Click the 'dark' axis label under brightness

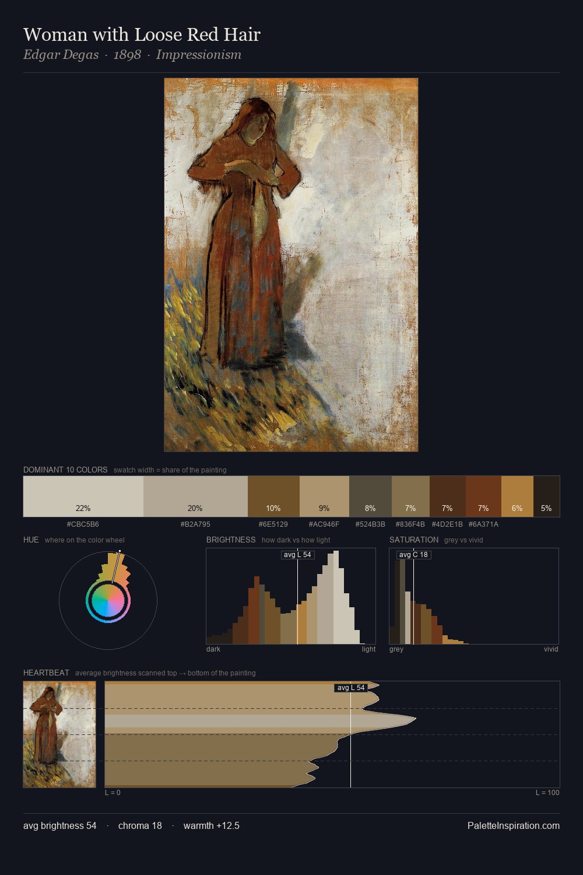pos(213,649)
